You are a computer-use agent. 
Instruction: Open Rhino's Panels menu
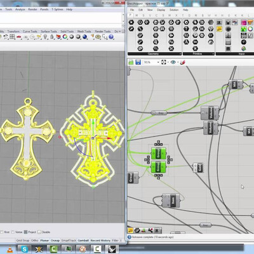pyautogui.click(x=44, y=10)
